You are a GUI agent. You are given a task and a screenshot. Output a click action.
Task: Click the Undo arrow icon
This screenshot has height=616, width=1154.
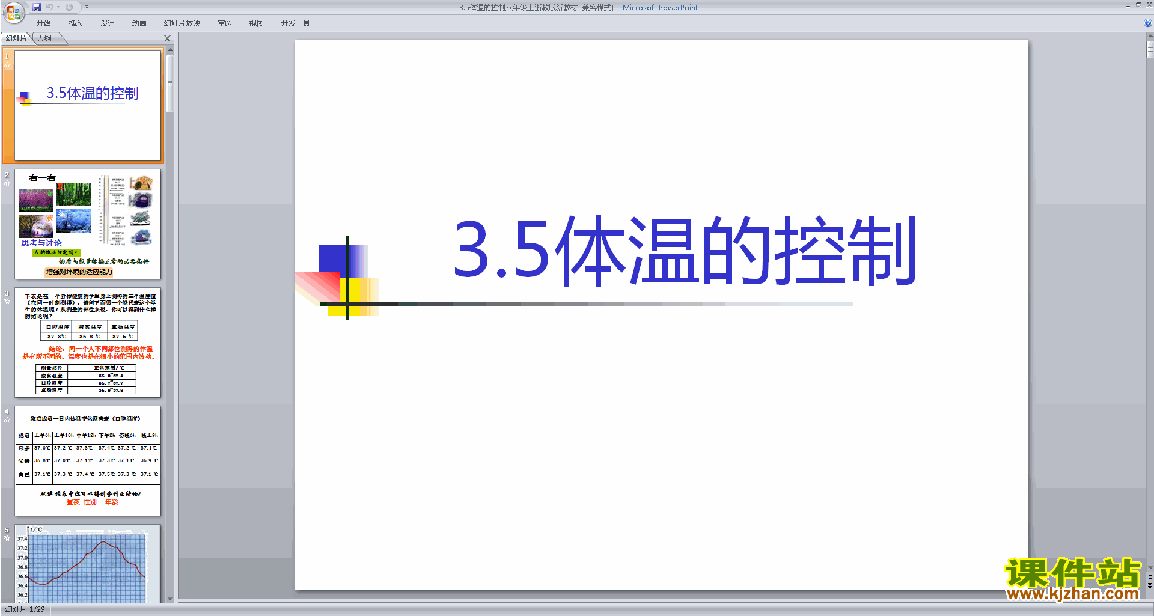coord(50,7)
